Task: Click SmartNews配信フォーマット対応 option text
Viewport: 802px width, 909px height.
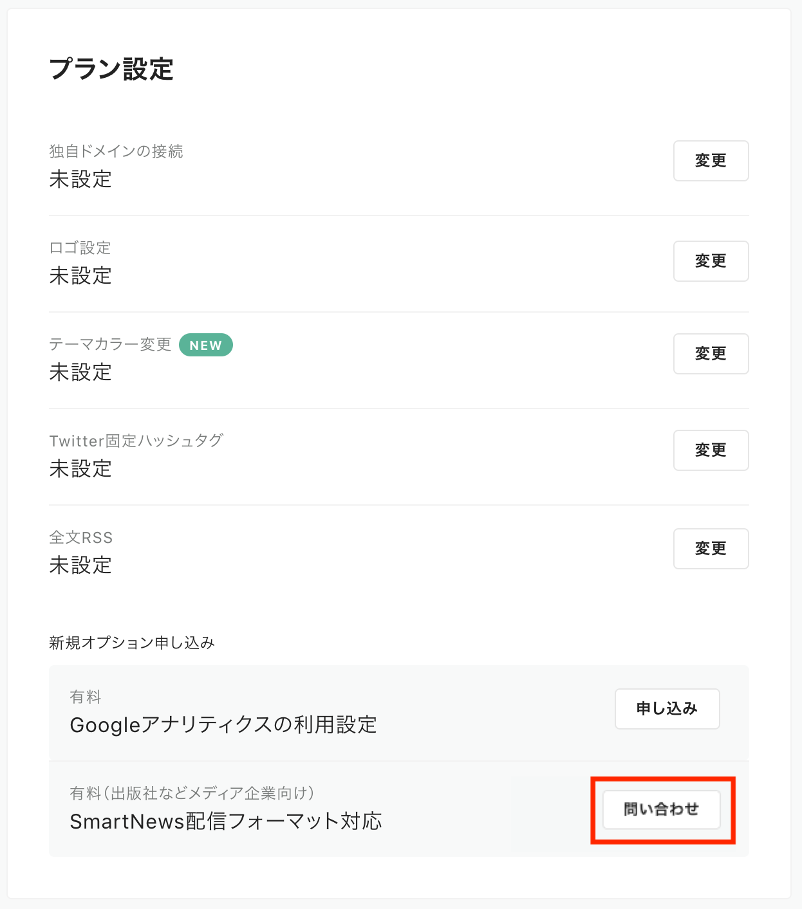Action: [x=226, y=822]
